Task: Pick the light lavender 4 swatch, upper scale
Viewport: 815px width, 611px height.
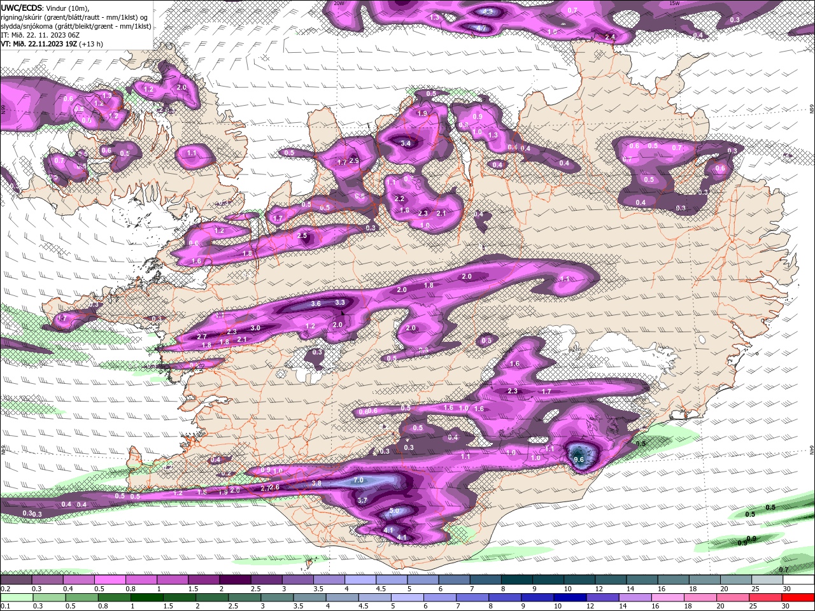Action: point(360,580)
